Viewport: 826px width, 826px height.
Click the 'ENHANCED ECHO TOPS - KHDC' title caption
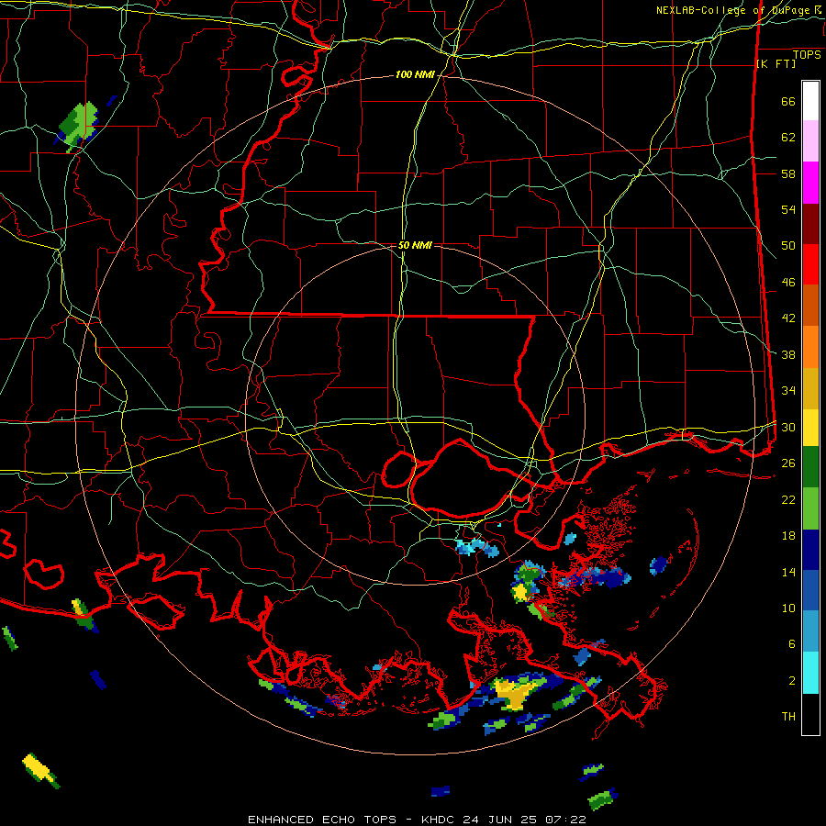[x=353, y=820]
